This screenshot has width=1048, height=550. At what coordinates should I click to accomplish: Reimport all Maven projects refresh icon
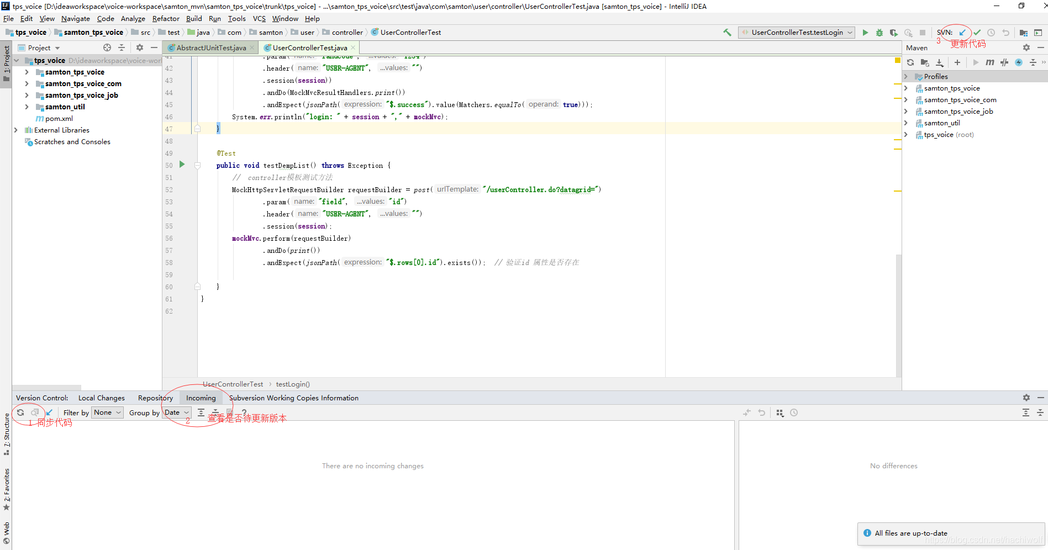910,62
